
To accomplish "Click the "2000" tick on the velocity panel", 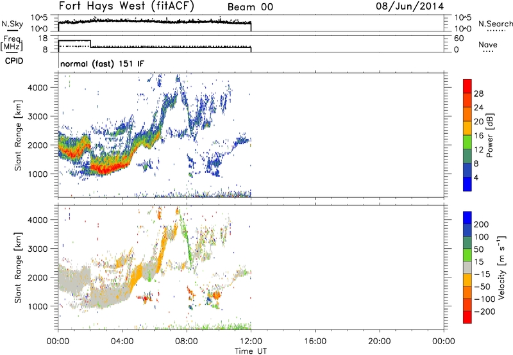I will (37, 277).
